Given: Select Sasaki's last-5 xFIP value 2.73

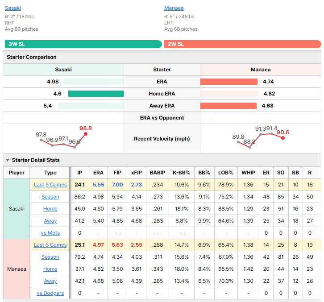Looking at the screenshot, I should pyautogui.click(x=137, y=185).
